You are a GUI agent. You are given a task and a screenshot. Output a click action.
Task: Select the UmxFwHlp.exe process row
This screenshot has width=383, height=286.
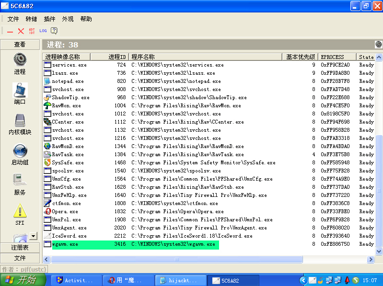click(209, 195)
